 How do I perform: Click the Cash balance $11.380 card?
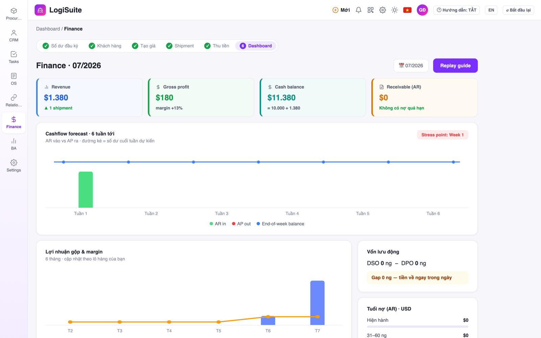pyautogui.click(x=313, y=97)
